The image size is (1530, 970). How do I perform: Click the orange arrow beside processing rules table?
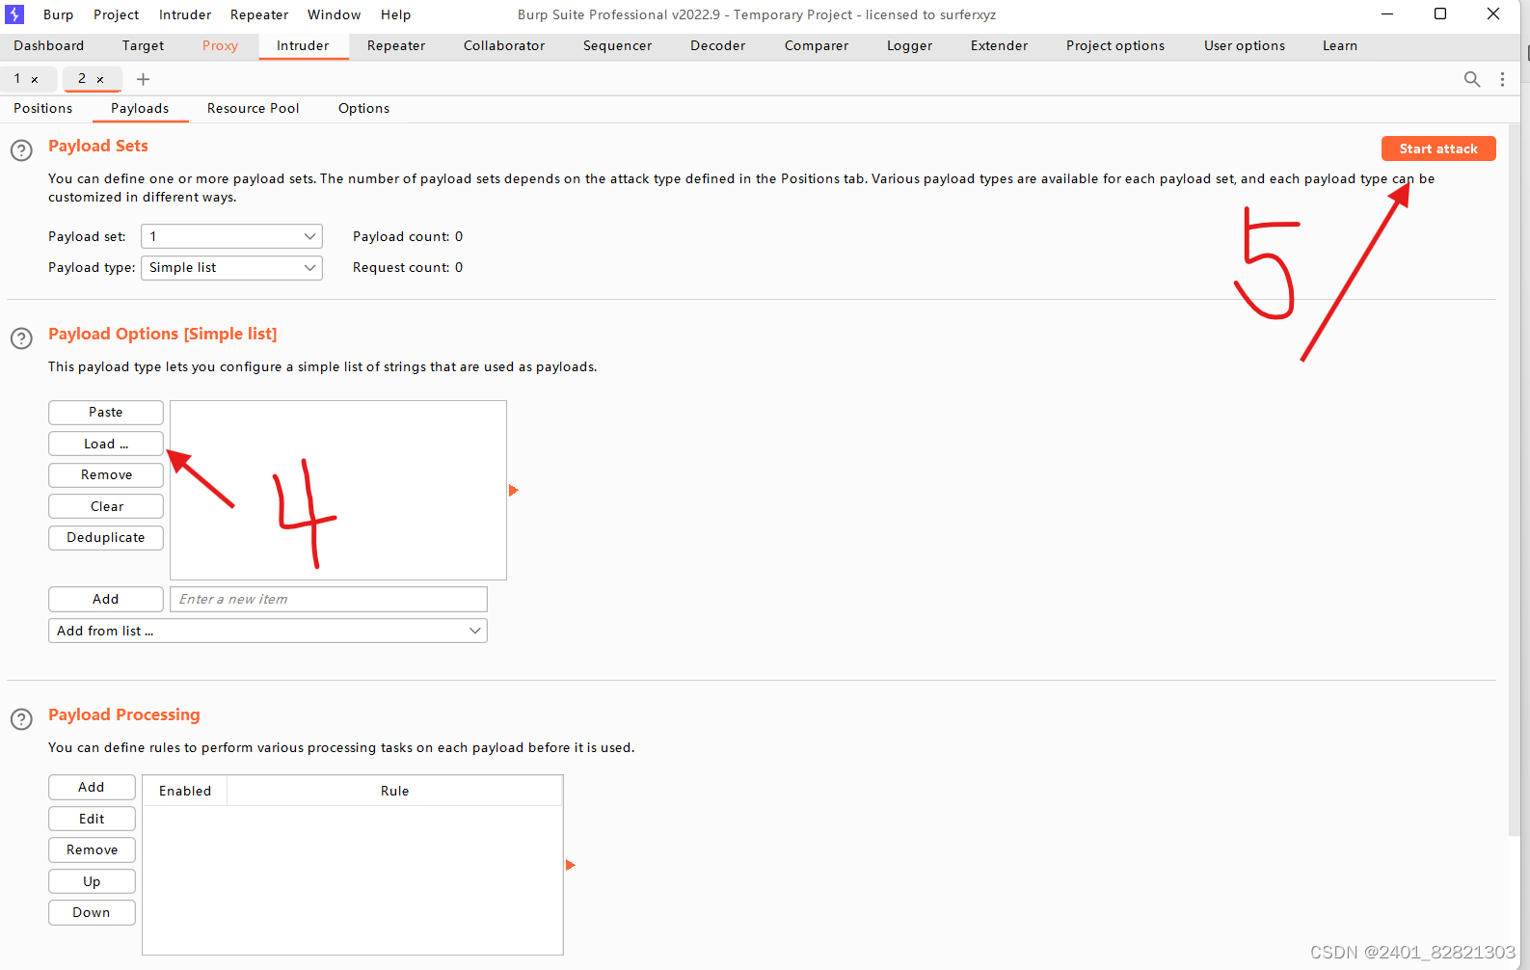click(570, 865)
